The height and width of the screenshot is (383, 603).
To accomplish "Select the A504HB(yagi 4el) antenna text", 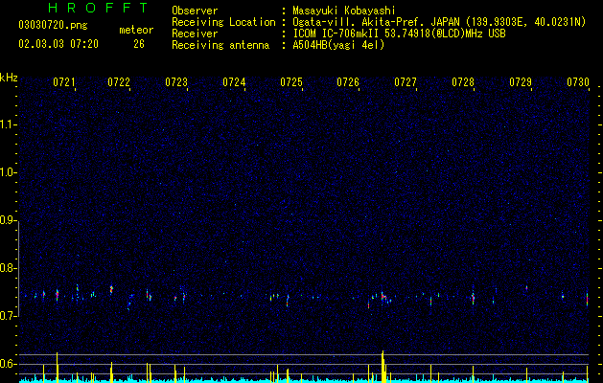I will tap(338, 45).
